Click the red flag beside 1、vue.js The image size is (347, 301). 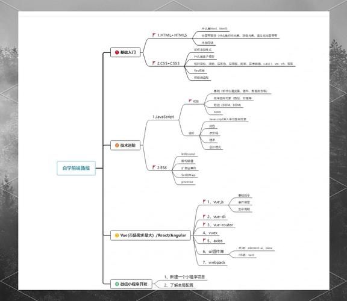(x=204, y=202)
